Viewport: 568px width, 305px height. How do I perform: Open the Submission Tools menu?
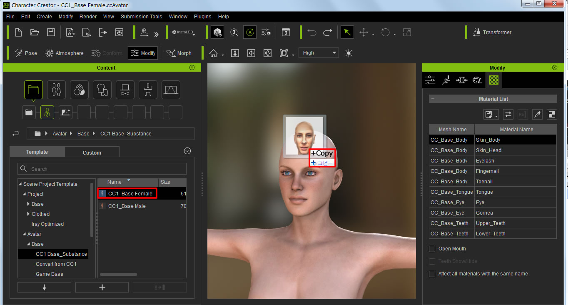click(x=142, y=17)
